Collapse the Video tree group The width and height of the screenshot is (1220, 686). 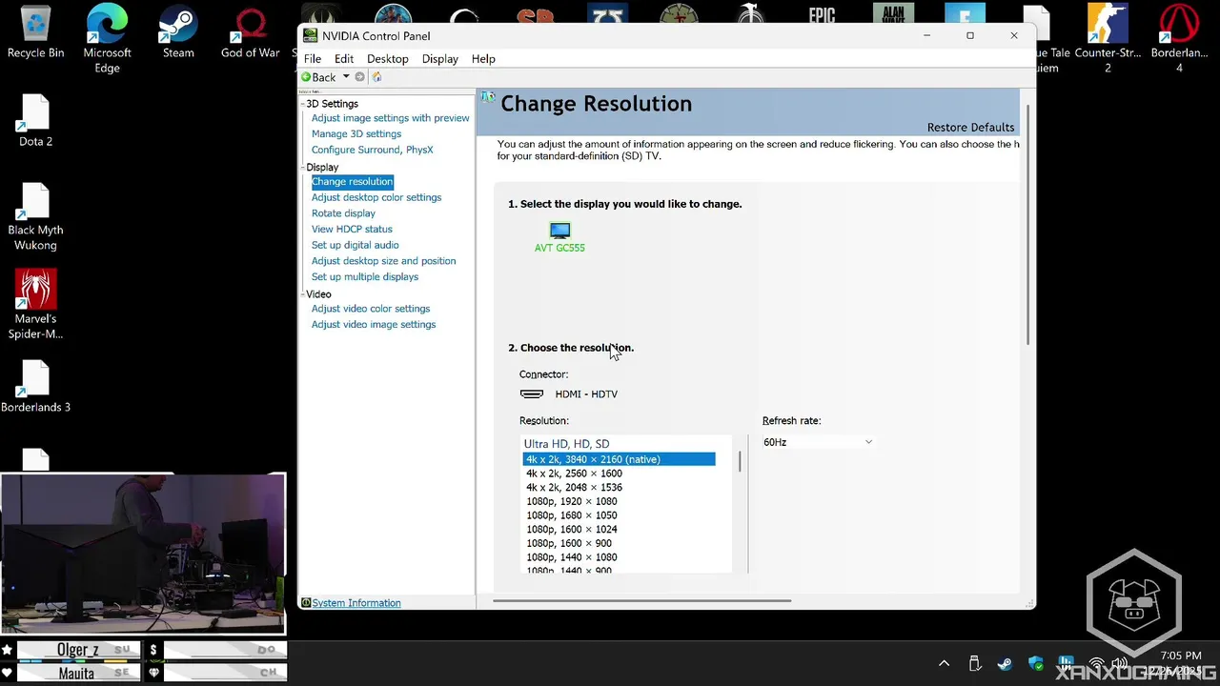(x=303, y=294)
